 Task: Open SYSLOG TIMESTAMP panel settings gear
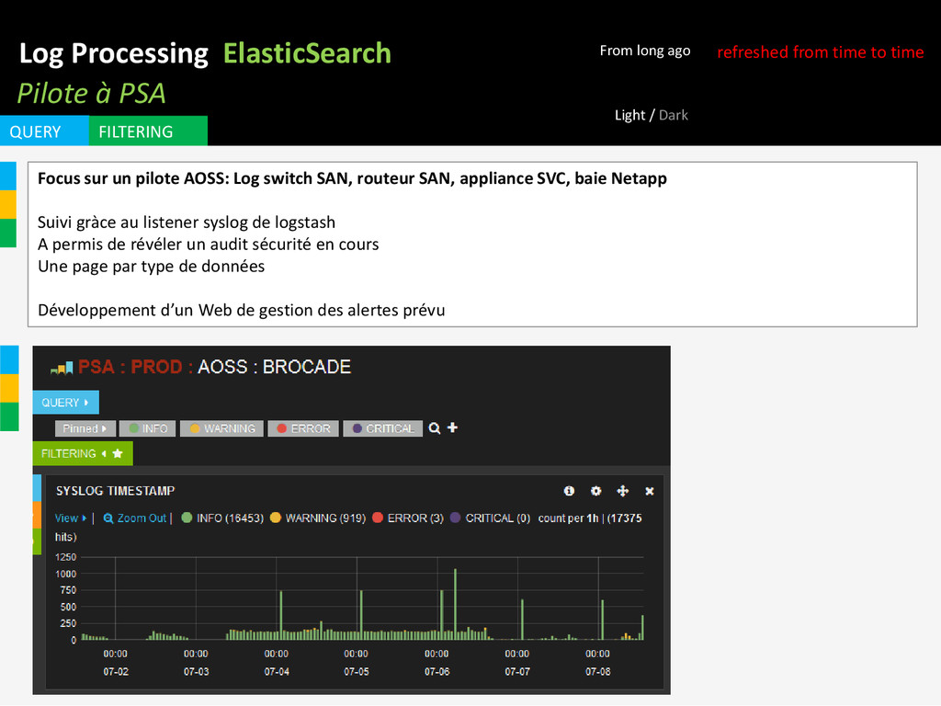click(x=595, y=491)
